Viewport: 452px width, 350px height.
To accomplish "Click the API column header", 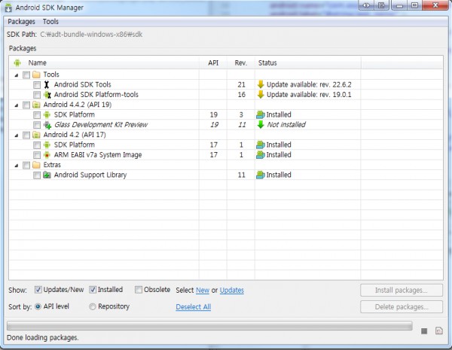I will (x=213, y=62).
